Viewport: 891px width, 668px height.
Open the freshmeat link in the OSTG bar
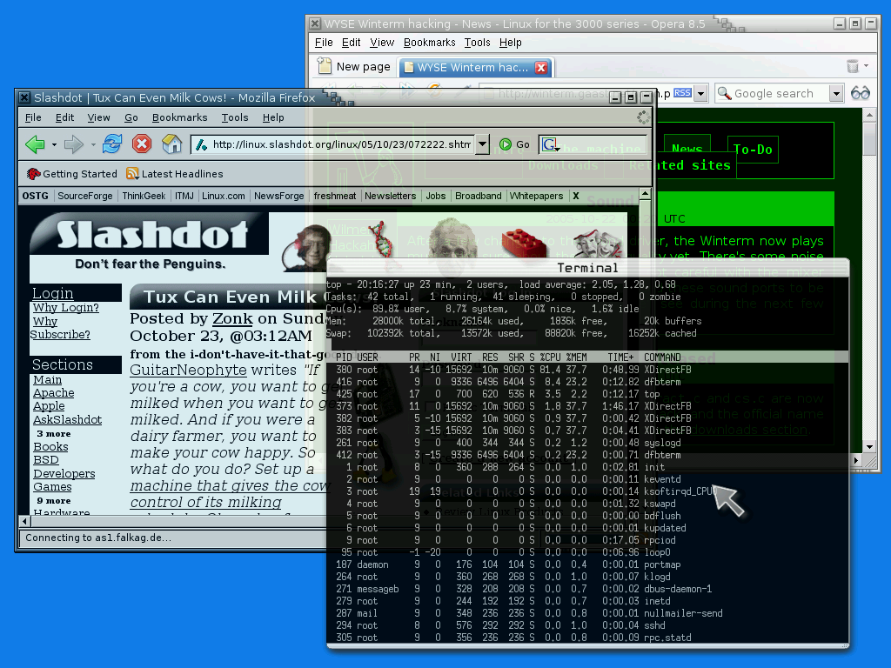[335, 196]
